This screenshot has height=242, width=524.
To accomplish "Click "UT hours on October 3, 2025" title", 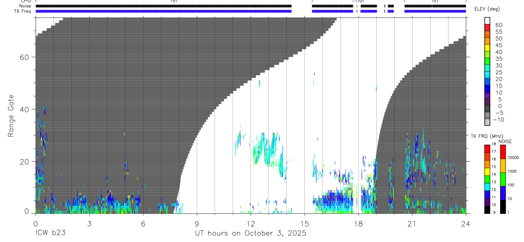I will click(x=250, y=233).
